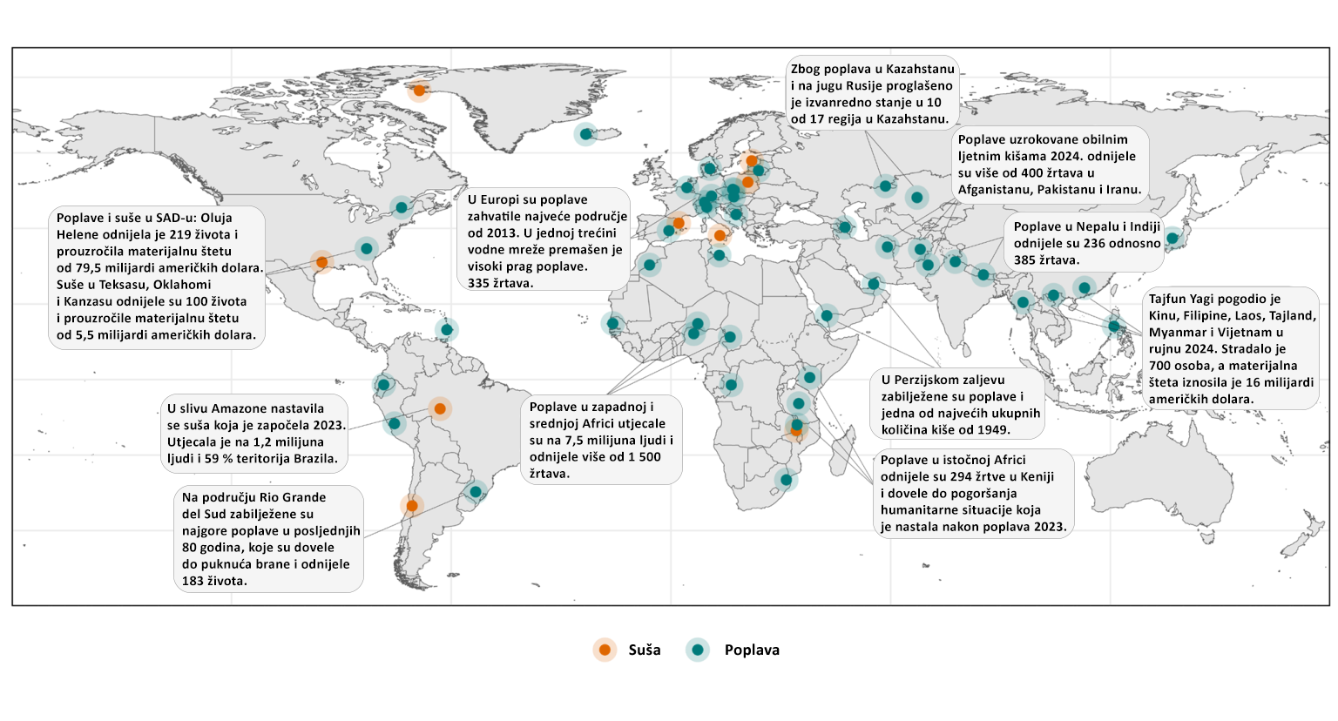
Task: Click the Suša legend label
Action: coord(645,650)
